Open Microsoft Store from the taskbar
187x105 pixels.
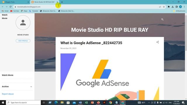68,102
